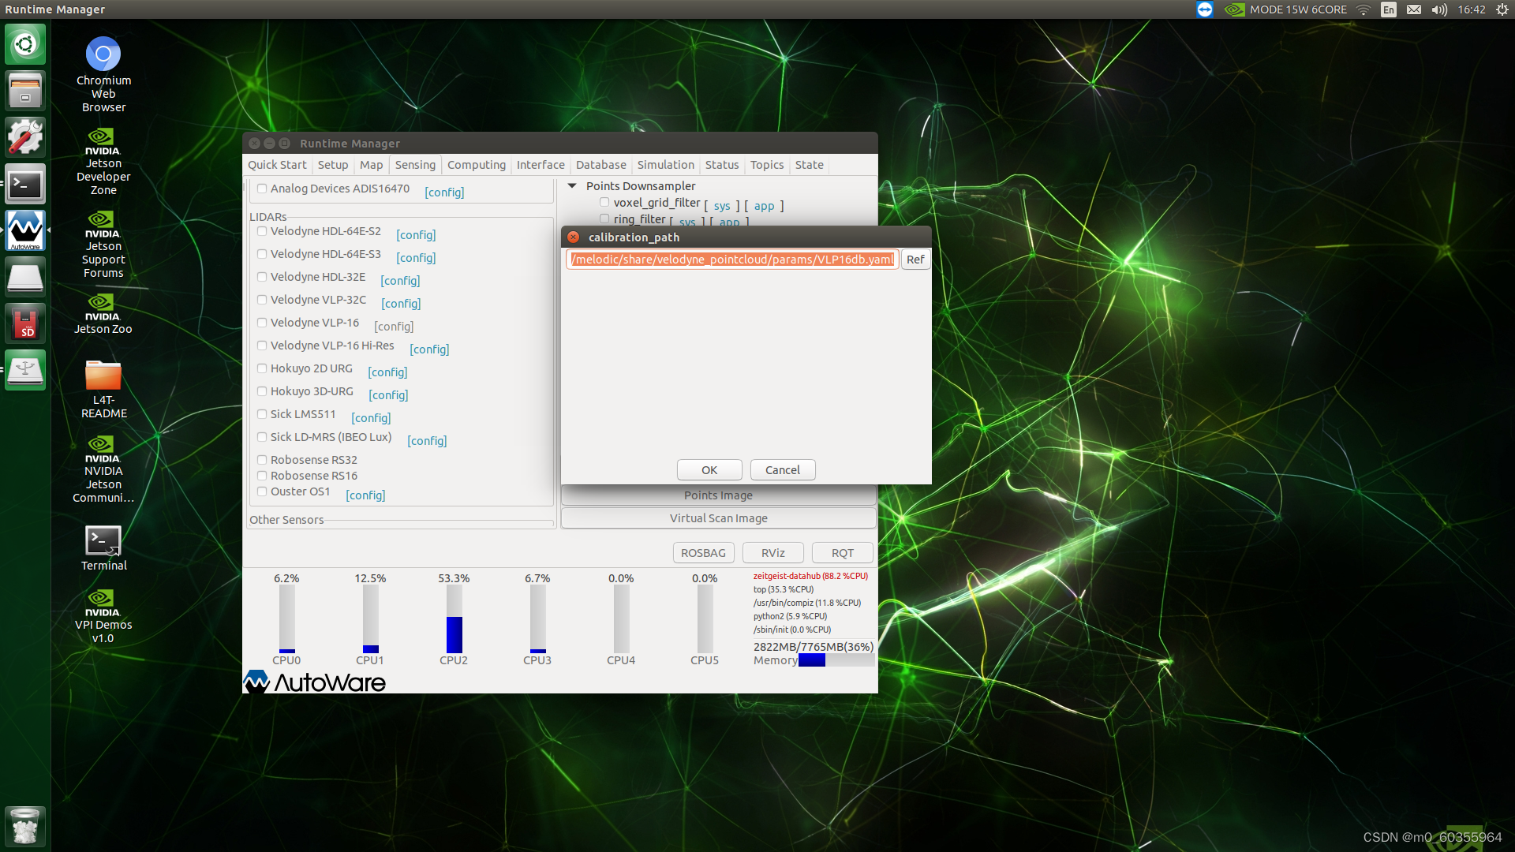Expand the Points Image section

click(x=718, y=495)
